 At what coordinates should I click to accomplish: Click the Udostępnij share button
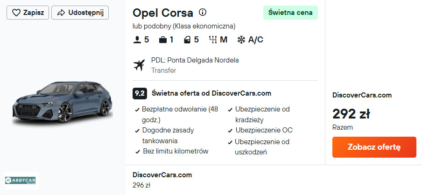coord(80,13)
